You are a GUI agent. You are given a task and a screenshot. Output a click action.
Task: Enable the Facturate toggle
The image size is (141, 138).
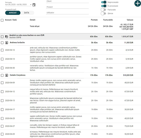(x=103, y=10)
